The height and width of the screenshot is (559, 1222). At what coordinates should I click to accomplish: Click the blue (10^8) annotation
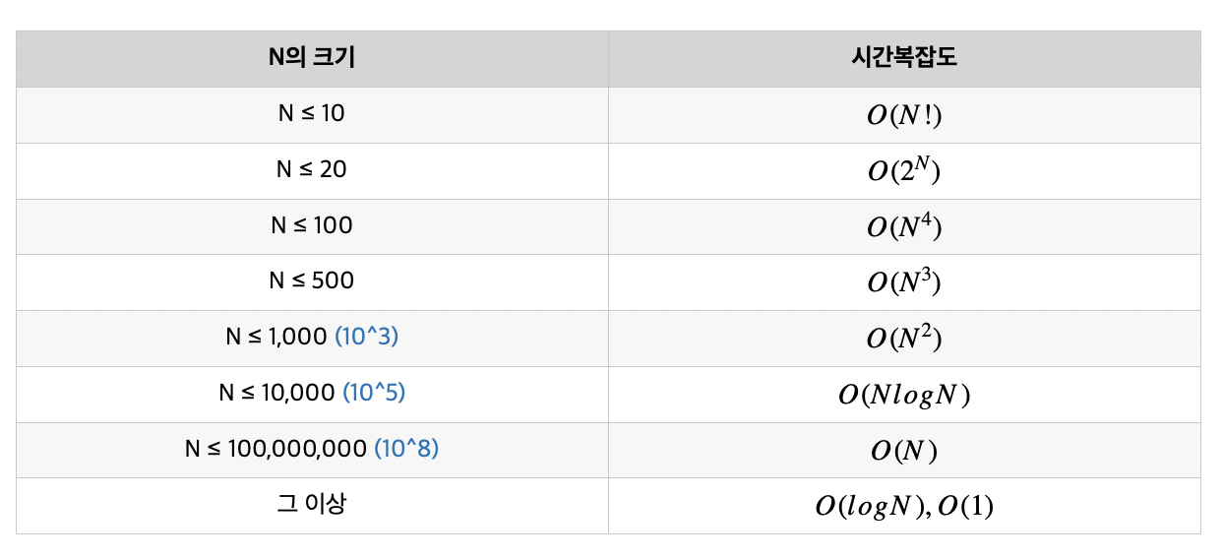tap(406, 449)
